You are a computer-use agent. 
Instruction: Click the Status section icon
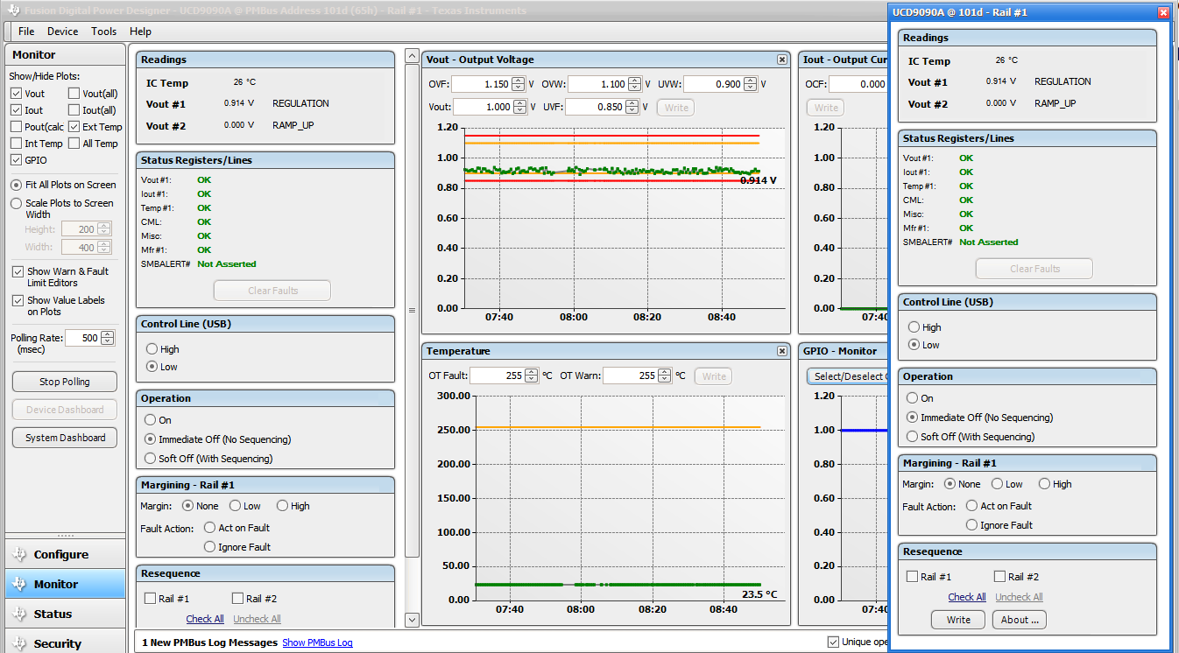tap(19, 614)
